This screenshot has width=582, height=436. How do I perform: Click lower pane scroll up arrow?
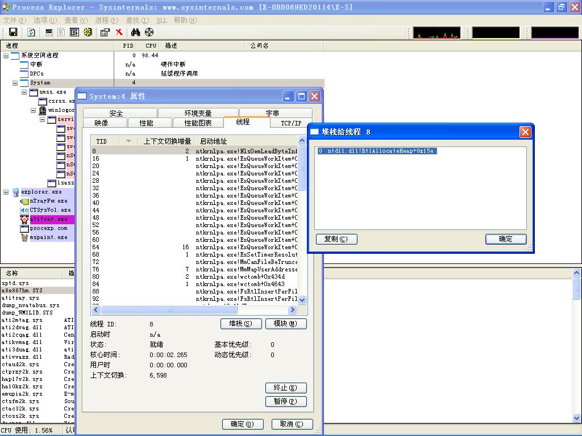[576, 273]
